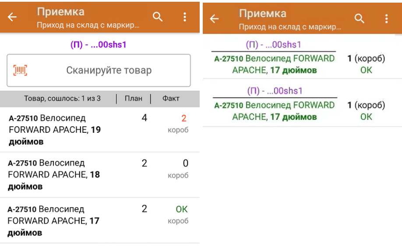Open three-dot menu on left screen
The width and height of the screenshot is (402, 249).
(x=185, y=17)
